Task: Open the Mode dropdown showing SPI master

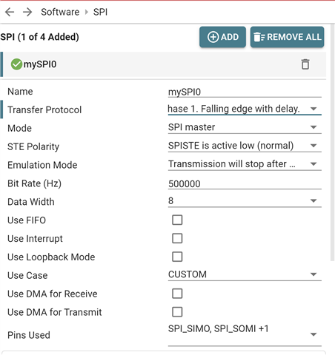Action: coord(245,127)
